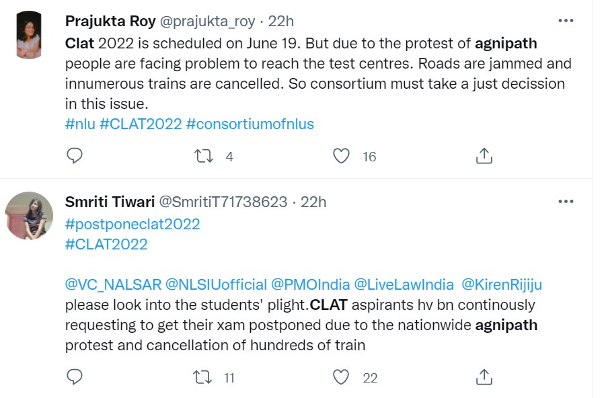Image resolution: width=606 pixels, height=398 pixels.
Task: Like Prajukta Roy's tweet
Action: pos(342,157)
